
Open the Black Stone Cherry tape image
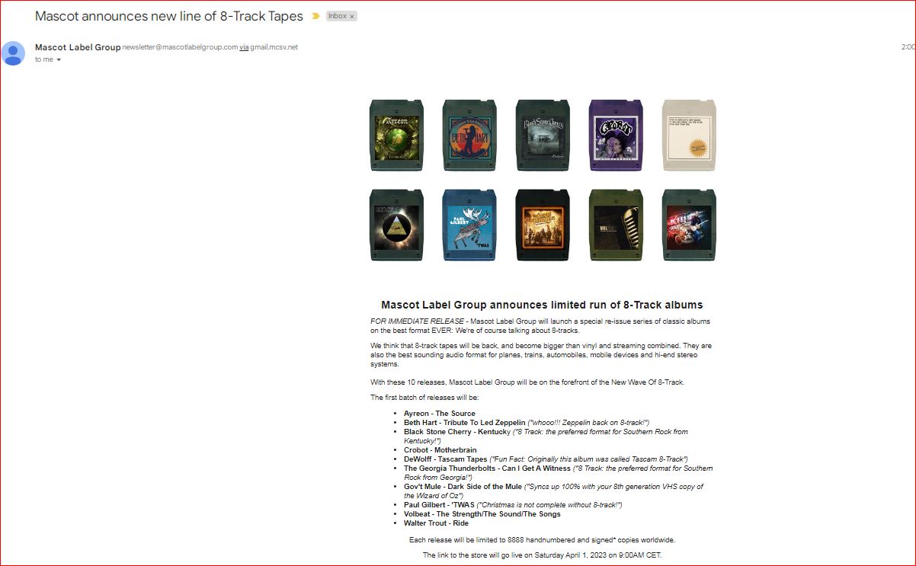click(x=543, y=136)
